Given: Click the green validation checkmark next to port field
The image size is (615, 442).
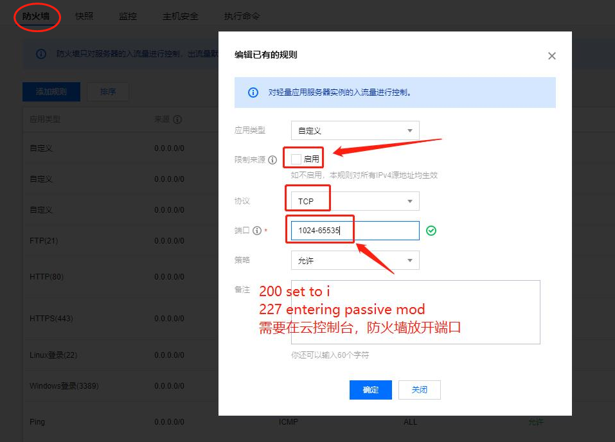Looking at the screenshot, I should point(431,231).
